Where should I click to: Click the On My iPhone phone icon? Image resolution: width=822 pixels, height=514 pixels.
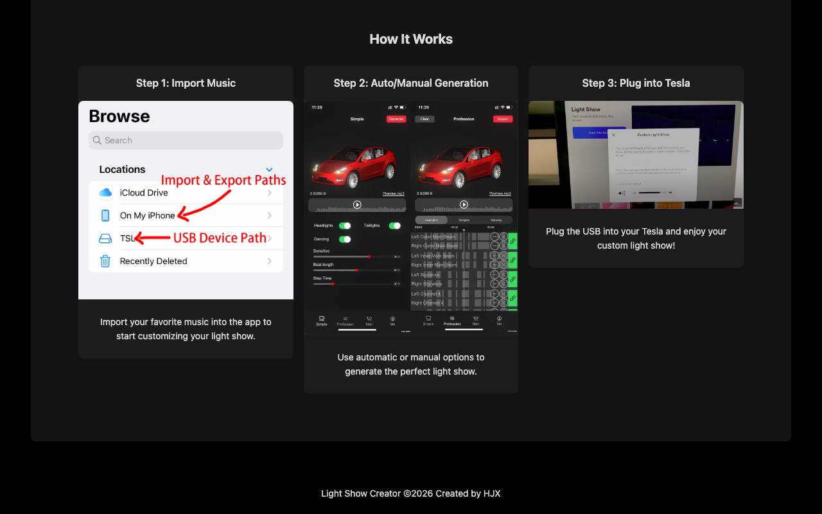pyautogui.click(x=105, y=215)
